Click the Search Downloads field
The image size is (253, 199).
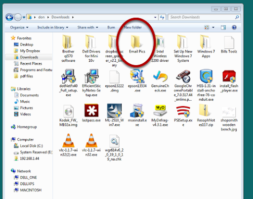[205, 17]
